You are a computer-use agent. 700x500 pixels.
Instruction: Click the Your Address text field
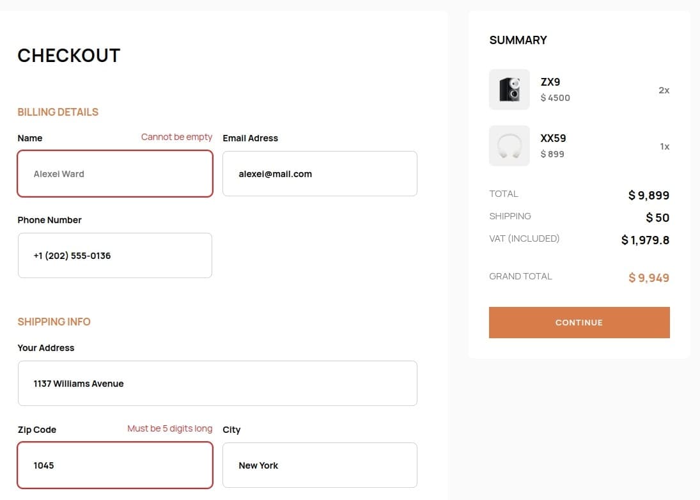click(217, 384)
